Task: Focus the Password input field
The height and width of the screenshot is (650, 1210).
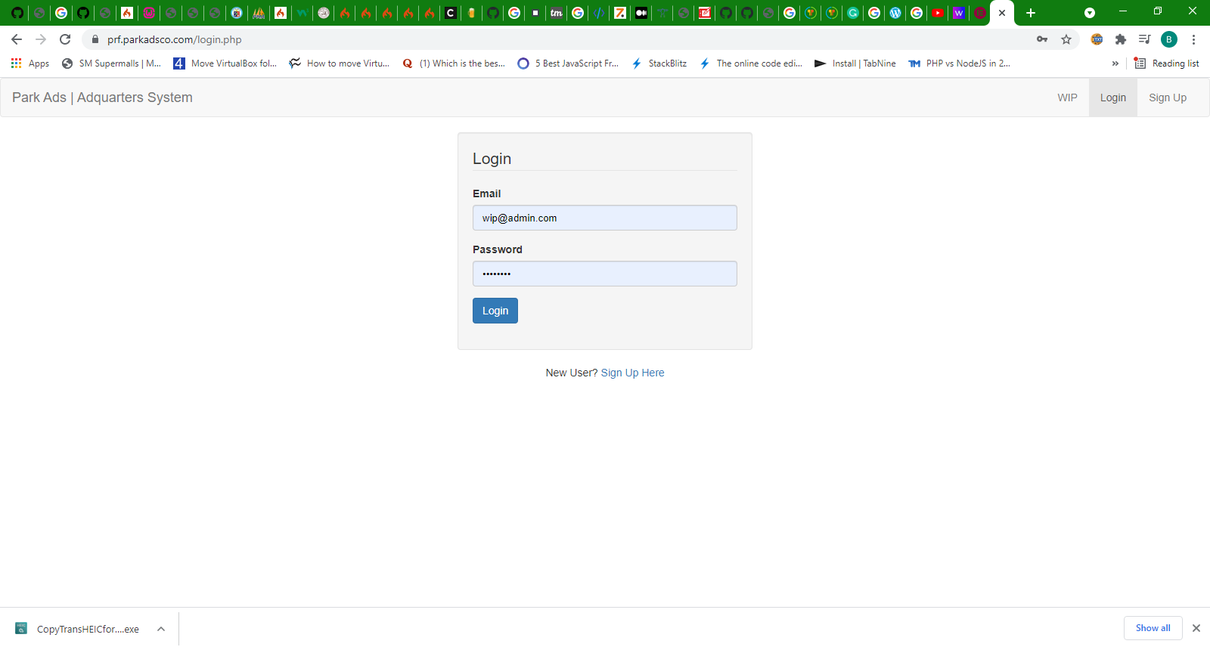Action: click(x=604, y=274)
